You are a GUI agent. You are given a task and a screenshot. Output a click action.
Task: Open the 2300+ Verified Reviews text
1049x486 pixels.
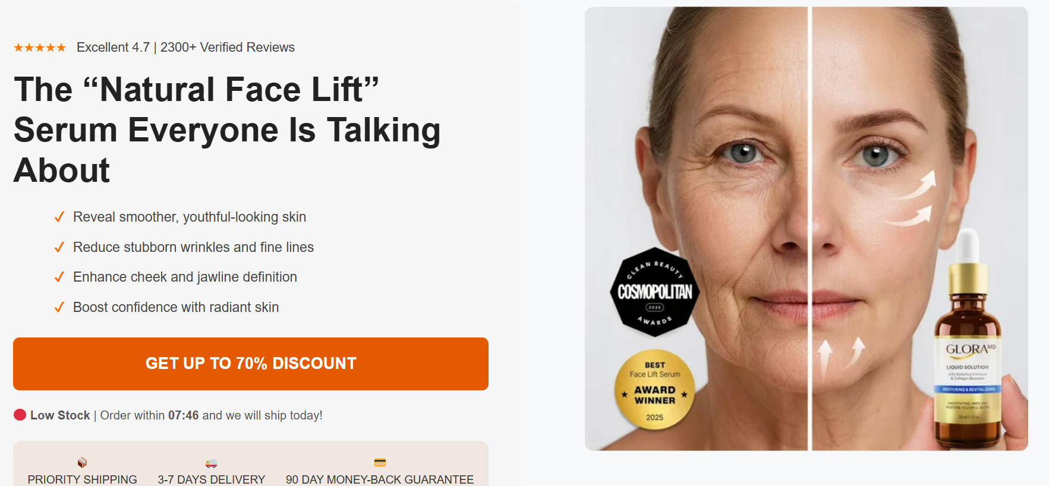228,48
